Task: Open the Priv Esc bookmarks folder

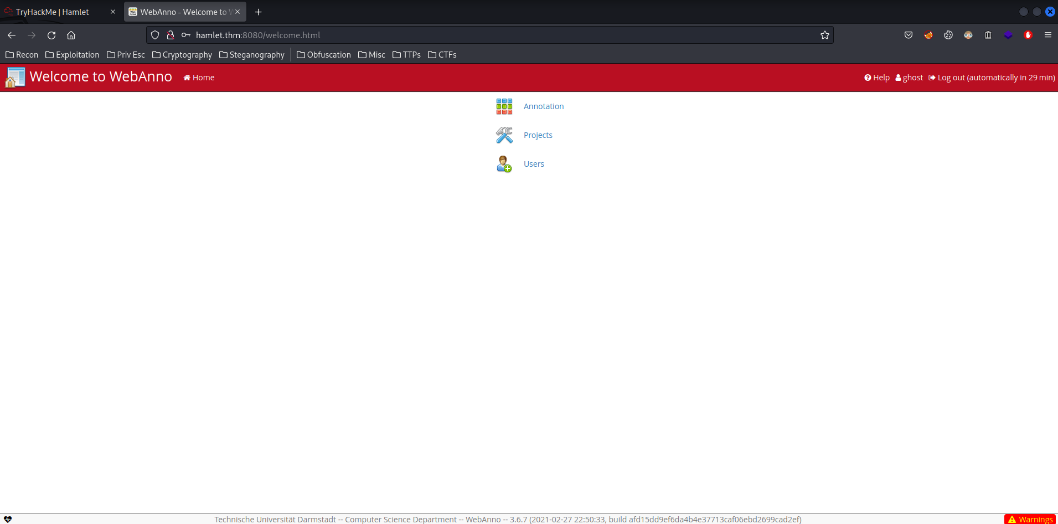Action: [x=126, y=55]
